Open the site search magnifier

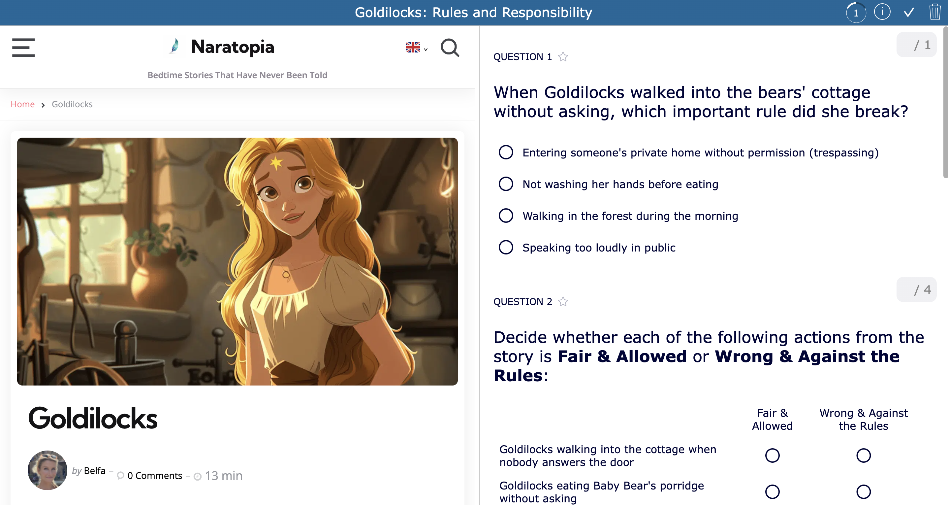pos(450,48)
